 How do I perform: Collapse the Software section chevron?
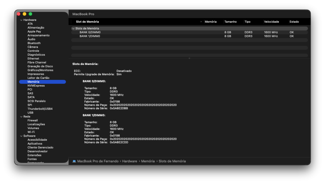(21, 136)
